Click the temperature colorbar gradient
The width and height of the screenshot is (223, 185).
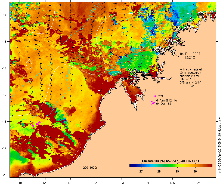(x=171, y=165)
